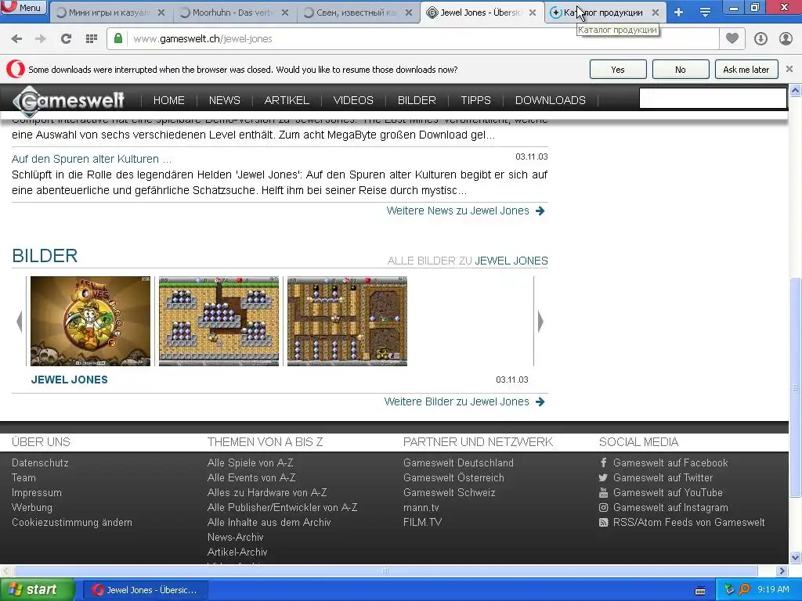802x601 pixels.
Task: Show previous images with left arrow
Action: 20,322
